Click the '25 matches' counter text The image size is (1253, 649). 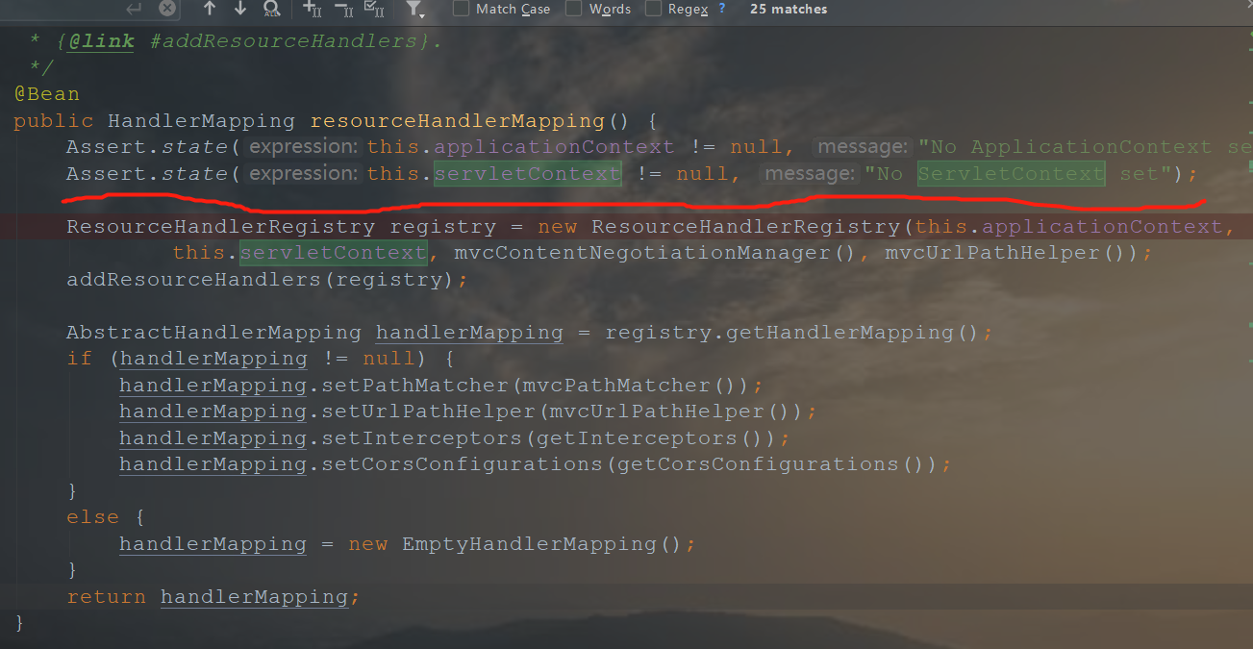[x=789, y=9]
